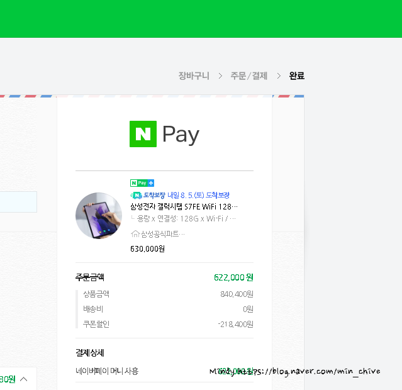The width and height of the screenshot is (402, 390).
Task: Click the product price 630,000원
Action: point(147,248)
